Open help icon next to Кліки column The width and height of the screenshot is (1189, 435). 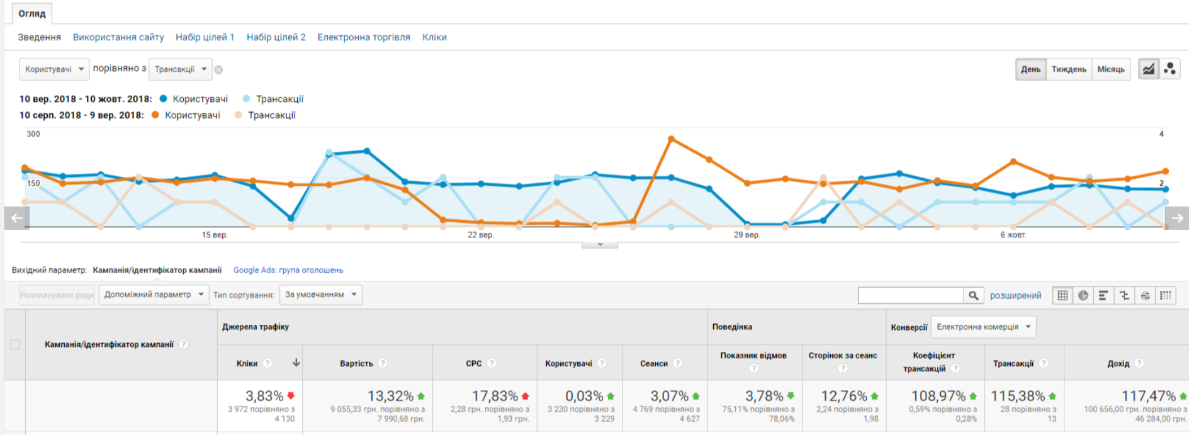click(x=268, y=363)
